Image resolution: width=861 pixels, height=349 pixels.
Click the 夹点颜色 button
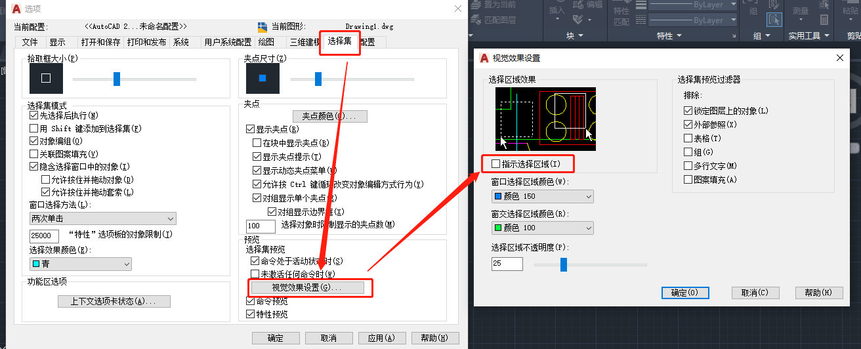tap(329, 116)
